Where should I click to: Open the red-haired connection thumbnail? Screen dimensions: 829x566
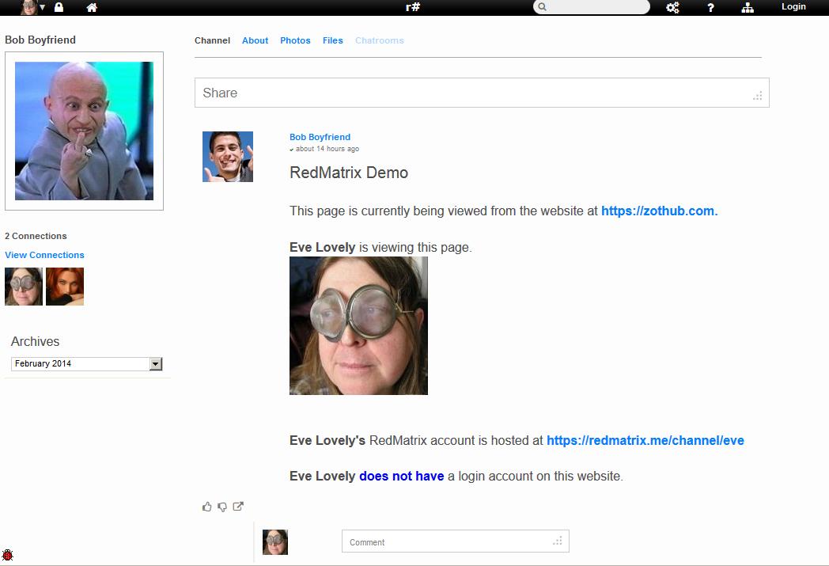click(x=65, y=287)
